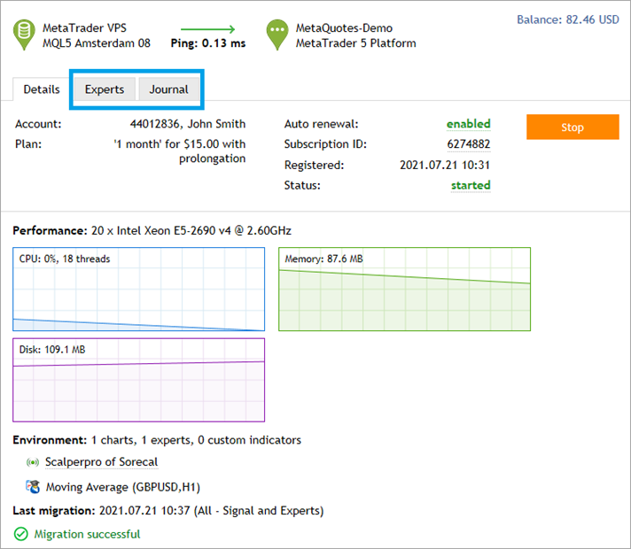Screen dimensions: 631x549
Task: Open the Scalperpro of Sorecal signal link
Action: (101, 462)
